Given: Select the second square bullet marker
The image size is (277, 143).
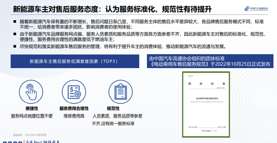Looking at the screenshot, I should click(x=15, y=34).
